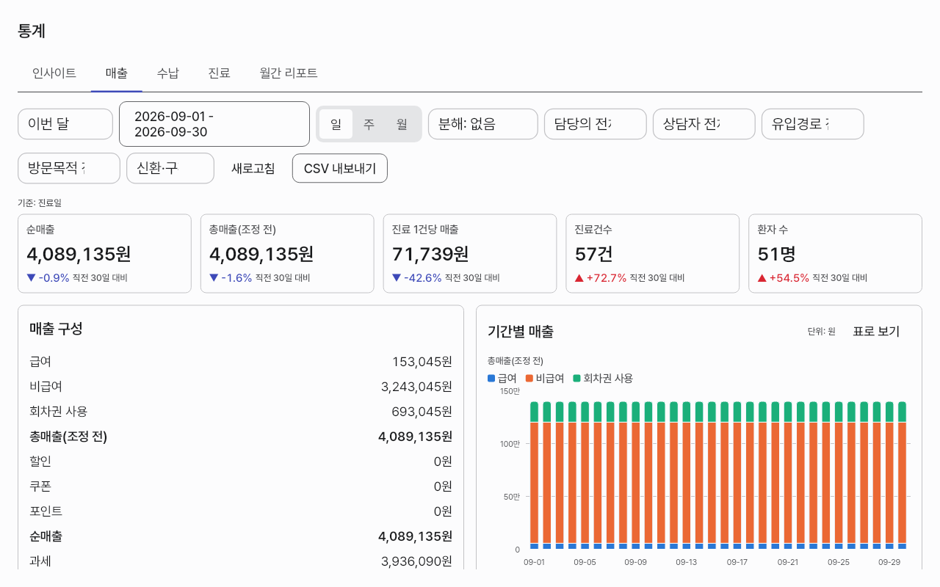
Task: Expand the 신환·구 filter dropdown
Action: [x=170, y=168]
